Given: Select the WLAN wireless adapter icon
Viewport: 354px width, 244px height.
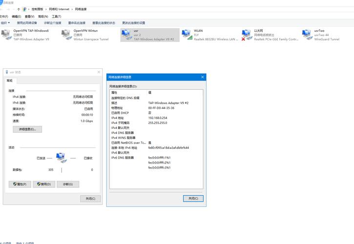Looking at the screenshot, I should tap(187, 35).
